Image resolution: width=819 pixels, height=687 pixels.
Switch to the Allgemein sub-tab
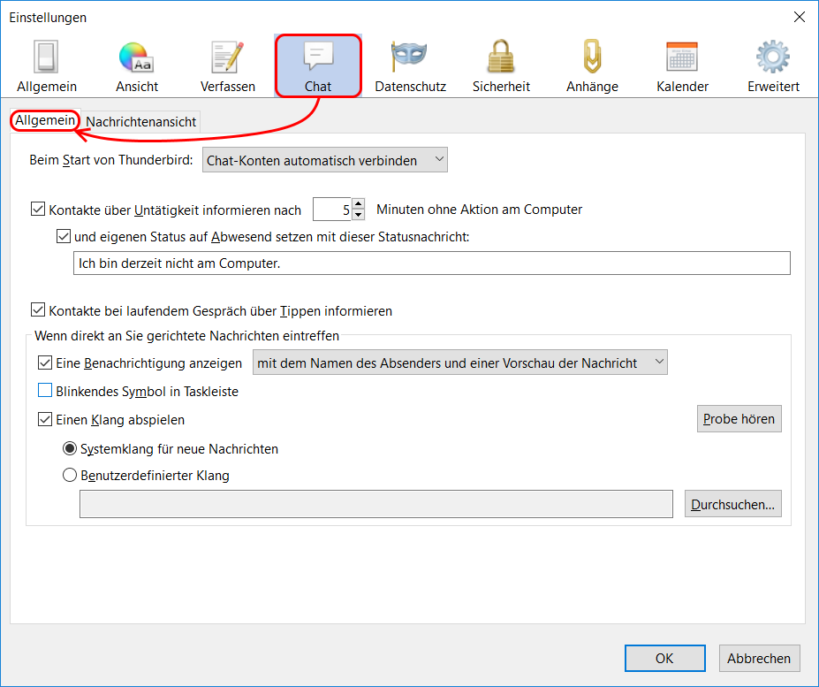coord(45,121)
